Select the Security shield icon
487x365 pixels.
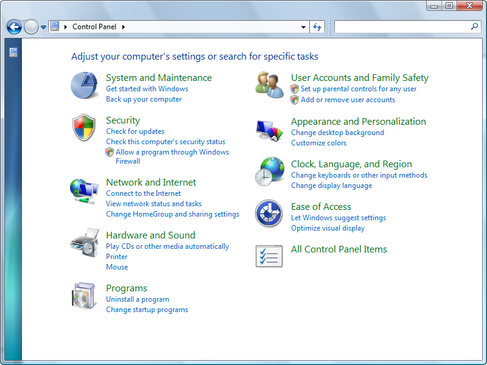84,128
